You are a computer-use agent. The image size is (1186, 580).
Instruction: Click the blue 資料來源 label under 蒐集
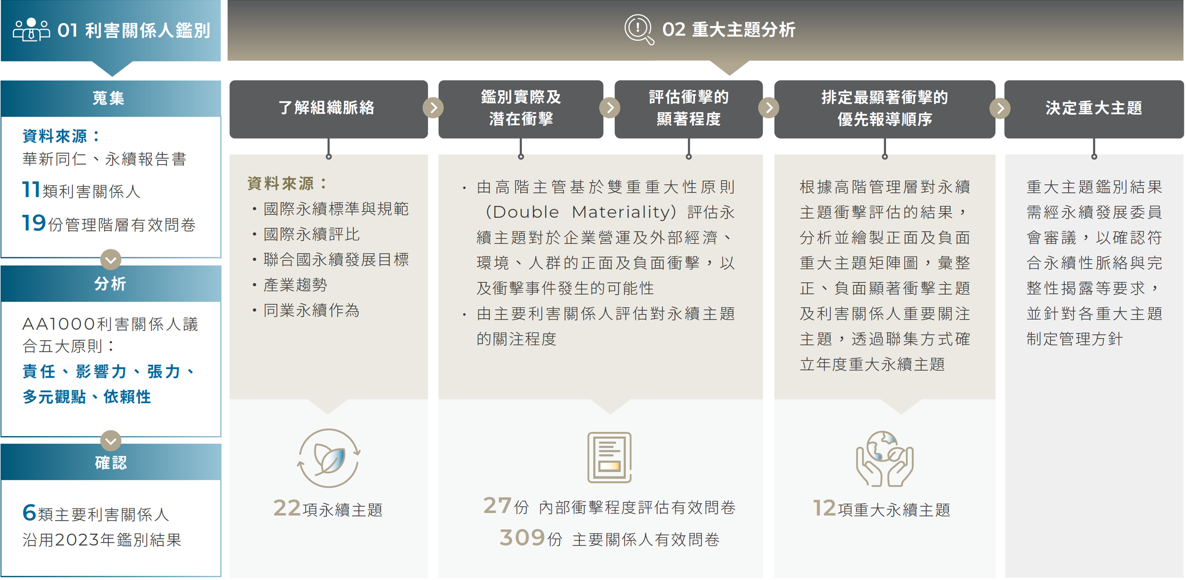pyautogui.click(x=61, y=136)
